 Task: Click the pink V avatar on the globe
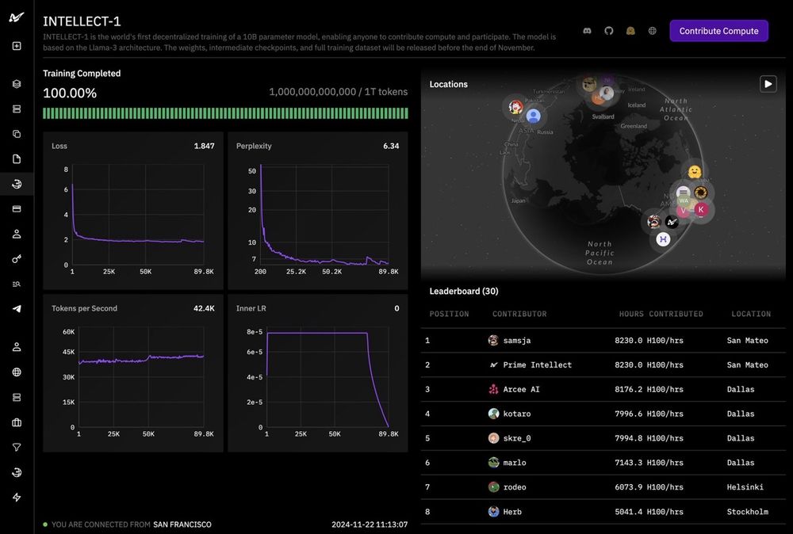point(684,212)
